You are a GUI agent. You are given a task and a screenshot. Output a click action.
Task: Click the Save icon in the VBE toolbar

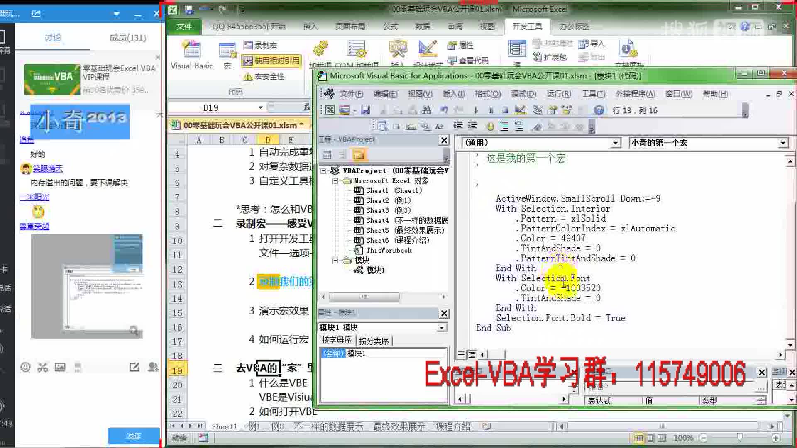tap(365, 110)
